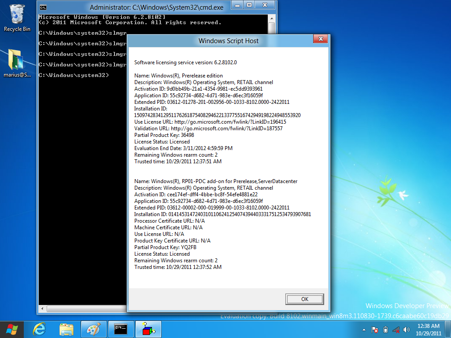Switch to the cmd.exe taskbar button
Image resolution: width=451 pixels, height=338 pixels.
[121, 329]
